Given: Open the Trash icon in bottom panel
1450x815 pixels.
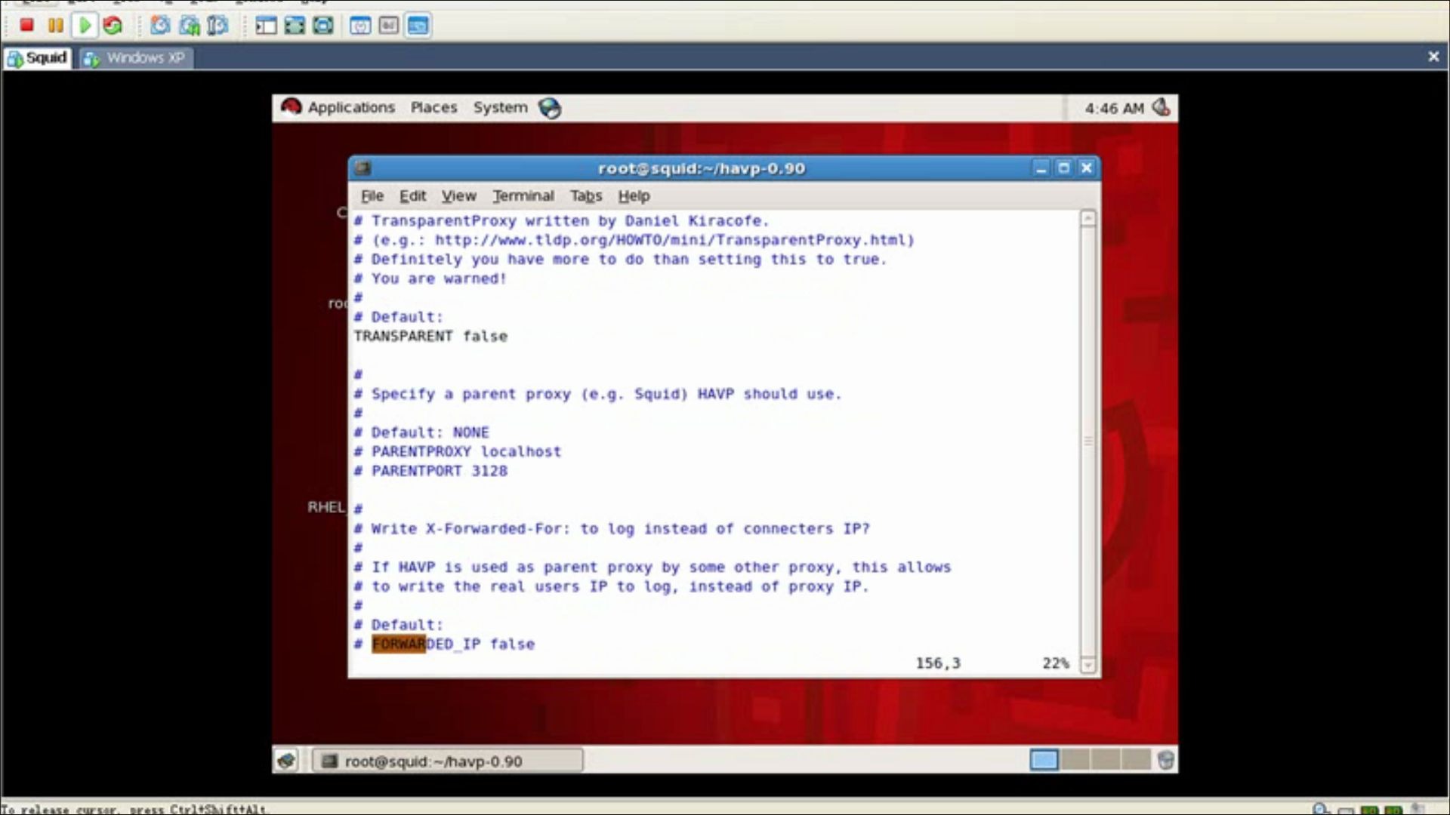Looking at the screenshot, I should click(x=1165, y=760).
